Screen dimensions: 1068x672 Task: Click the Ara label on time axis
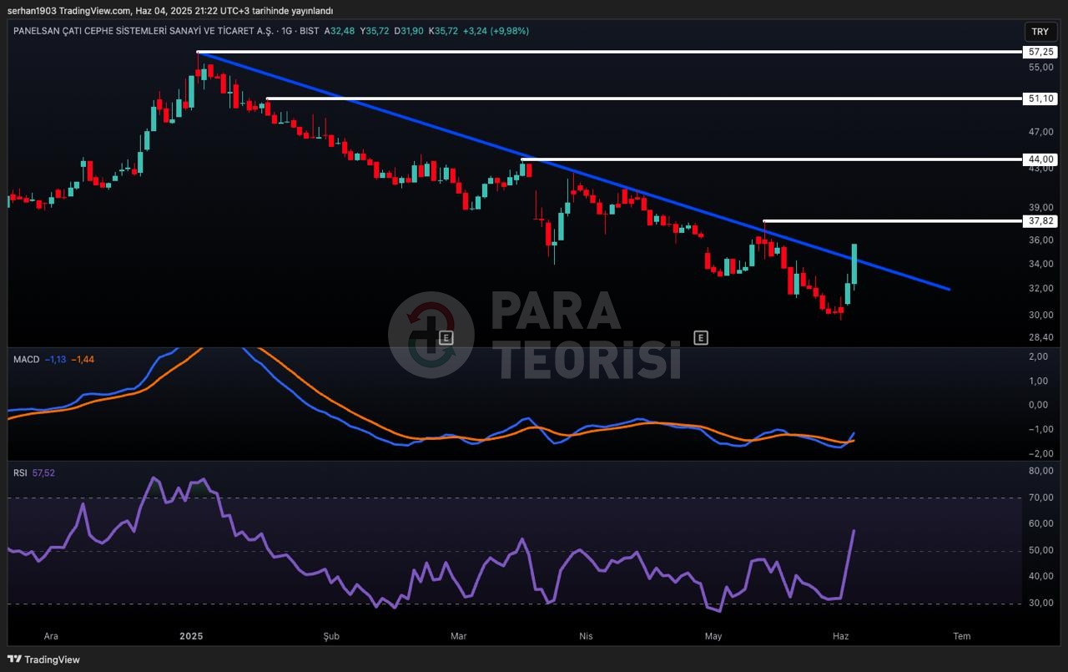51,636
